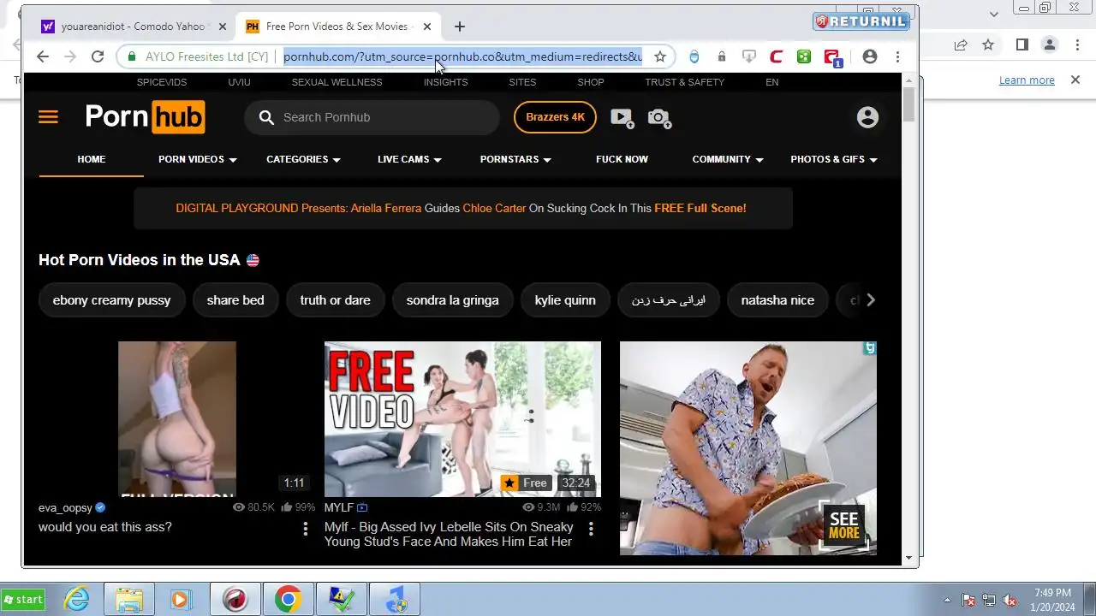Screen dimensions: 1096x616
Task: Open the media player taskbar icon
Action: tap(180, 600)
